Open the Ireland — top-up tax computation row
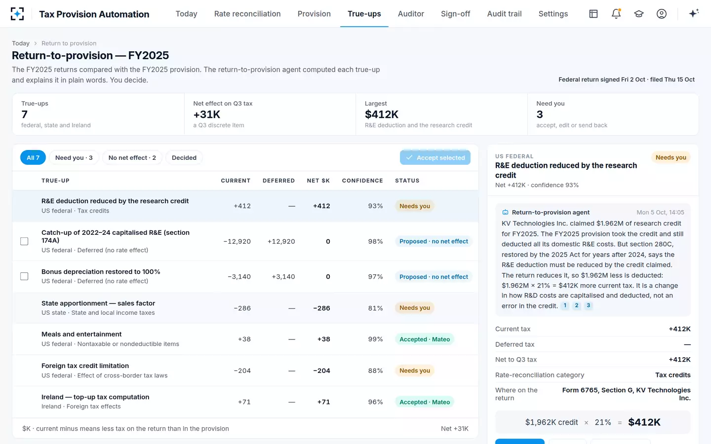 pos(245,402)
